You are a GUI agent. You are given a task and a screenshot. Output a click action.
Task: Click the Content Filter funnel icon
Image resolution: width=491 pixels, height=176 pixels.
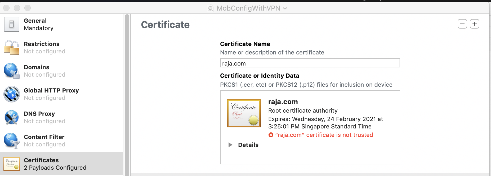click(x=12, y=141)
